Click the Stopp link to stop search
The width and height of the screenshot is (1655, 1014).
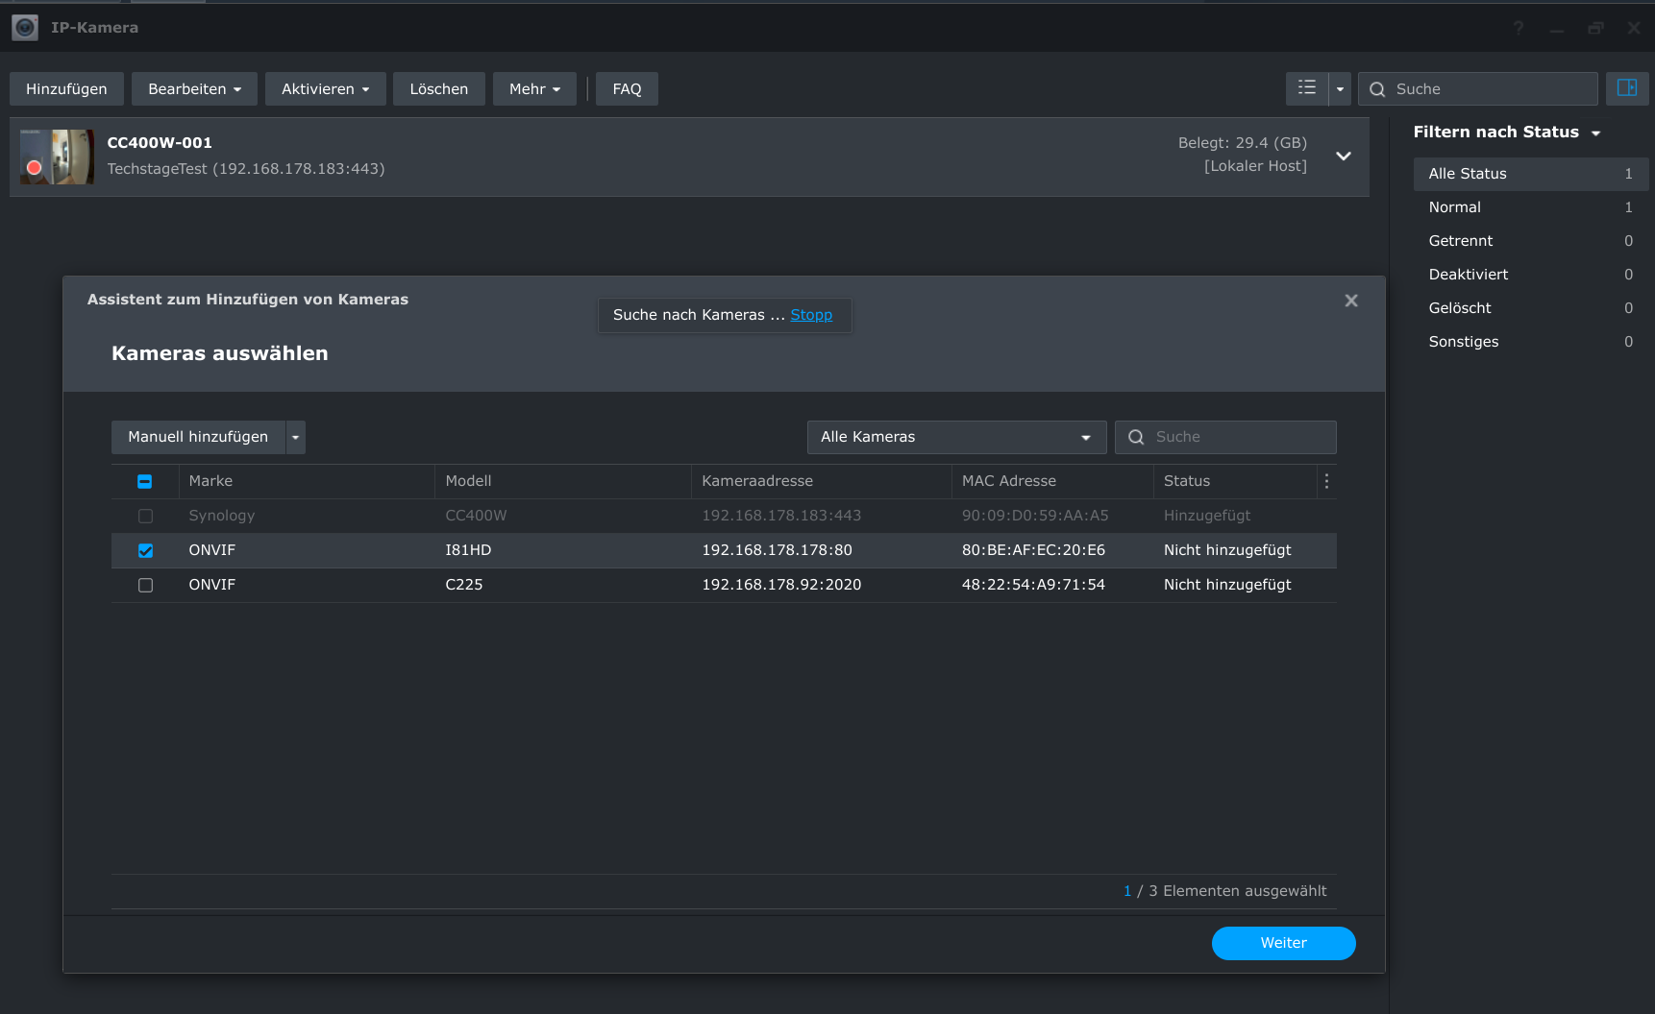[811, 315]
